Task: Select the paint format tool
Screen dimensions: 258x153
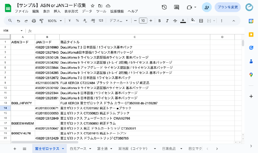Action: [41, 21]
